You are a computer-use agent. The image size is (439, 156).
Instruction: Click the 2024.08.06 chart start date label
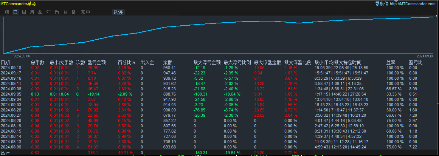click(x=22, y=56)
